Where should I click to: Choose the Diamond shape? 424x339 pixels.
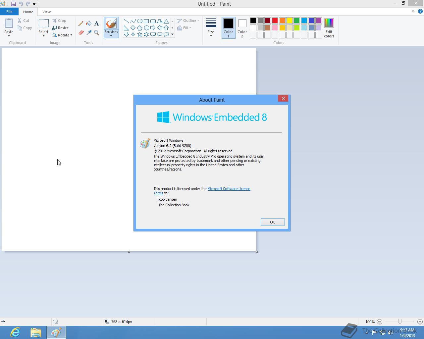[x=133, y=28]
